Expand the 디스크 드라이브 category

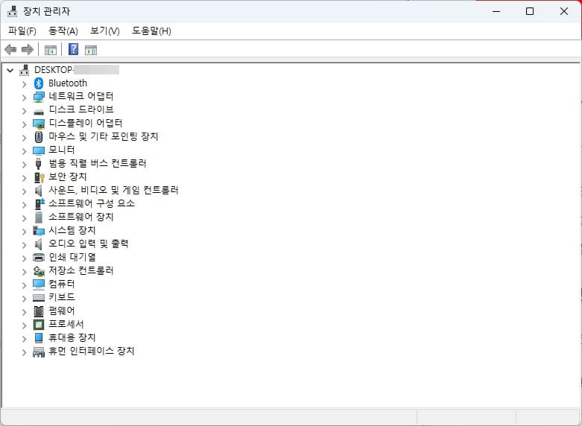[x=24, y=111]
